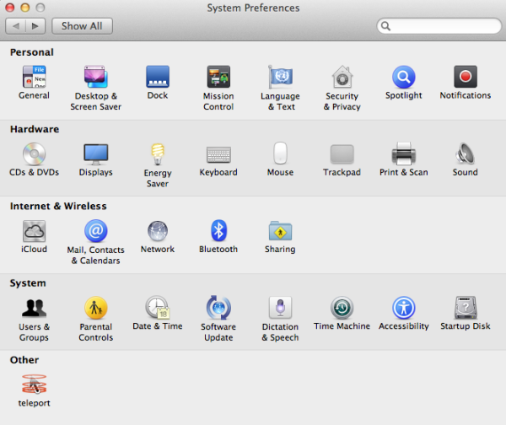The height and width of the screenshot is (425, 506).
Task: Click the magnifying glass in search field
Action: point(385,26)
